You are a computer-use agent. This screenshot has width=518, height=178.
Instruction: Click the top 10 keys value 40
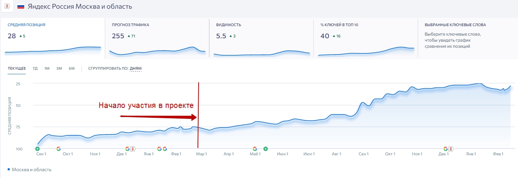tap(325, 36)
